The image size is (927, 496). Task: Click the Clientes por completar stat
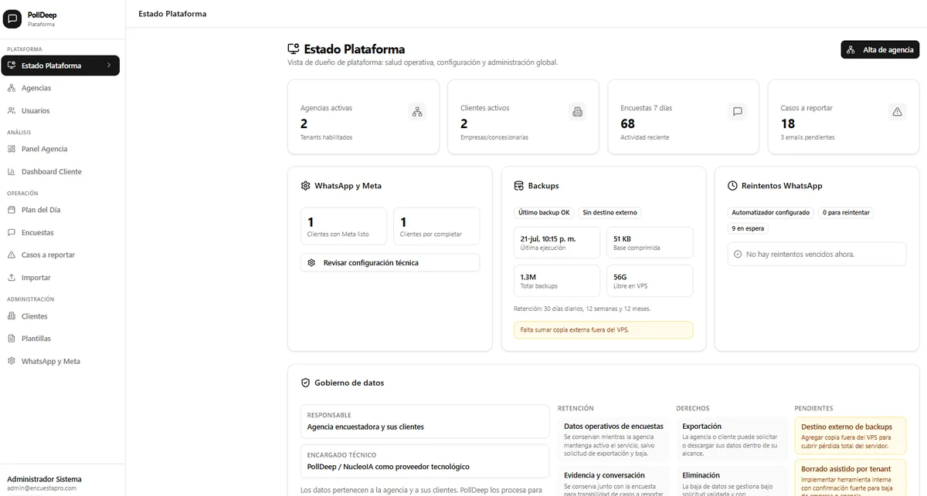436,227
